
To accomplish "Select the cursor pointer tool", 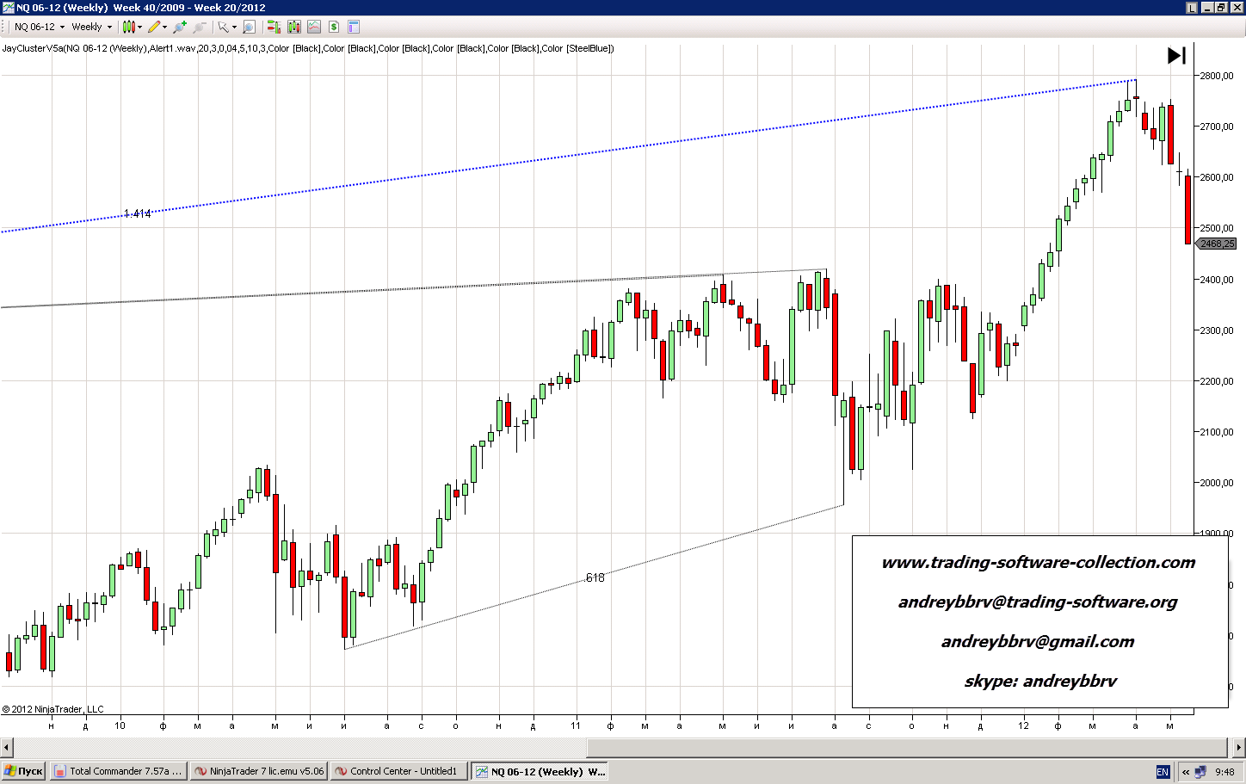I will pos(223,27).
